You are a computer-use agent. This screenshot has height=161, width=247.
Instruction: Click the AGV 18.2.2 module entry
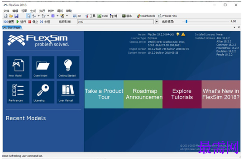[x=223, y=38]
